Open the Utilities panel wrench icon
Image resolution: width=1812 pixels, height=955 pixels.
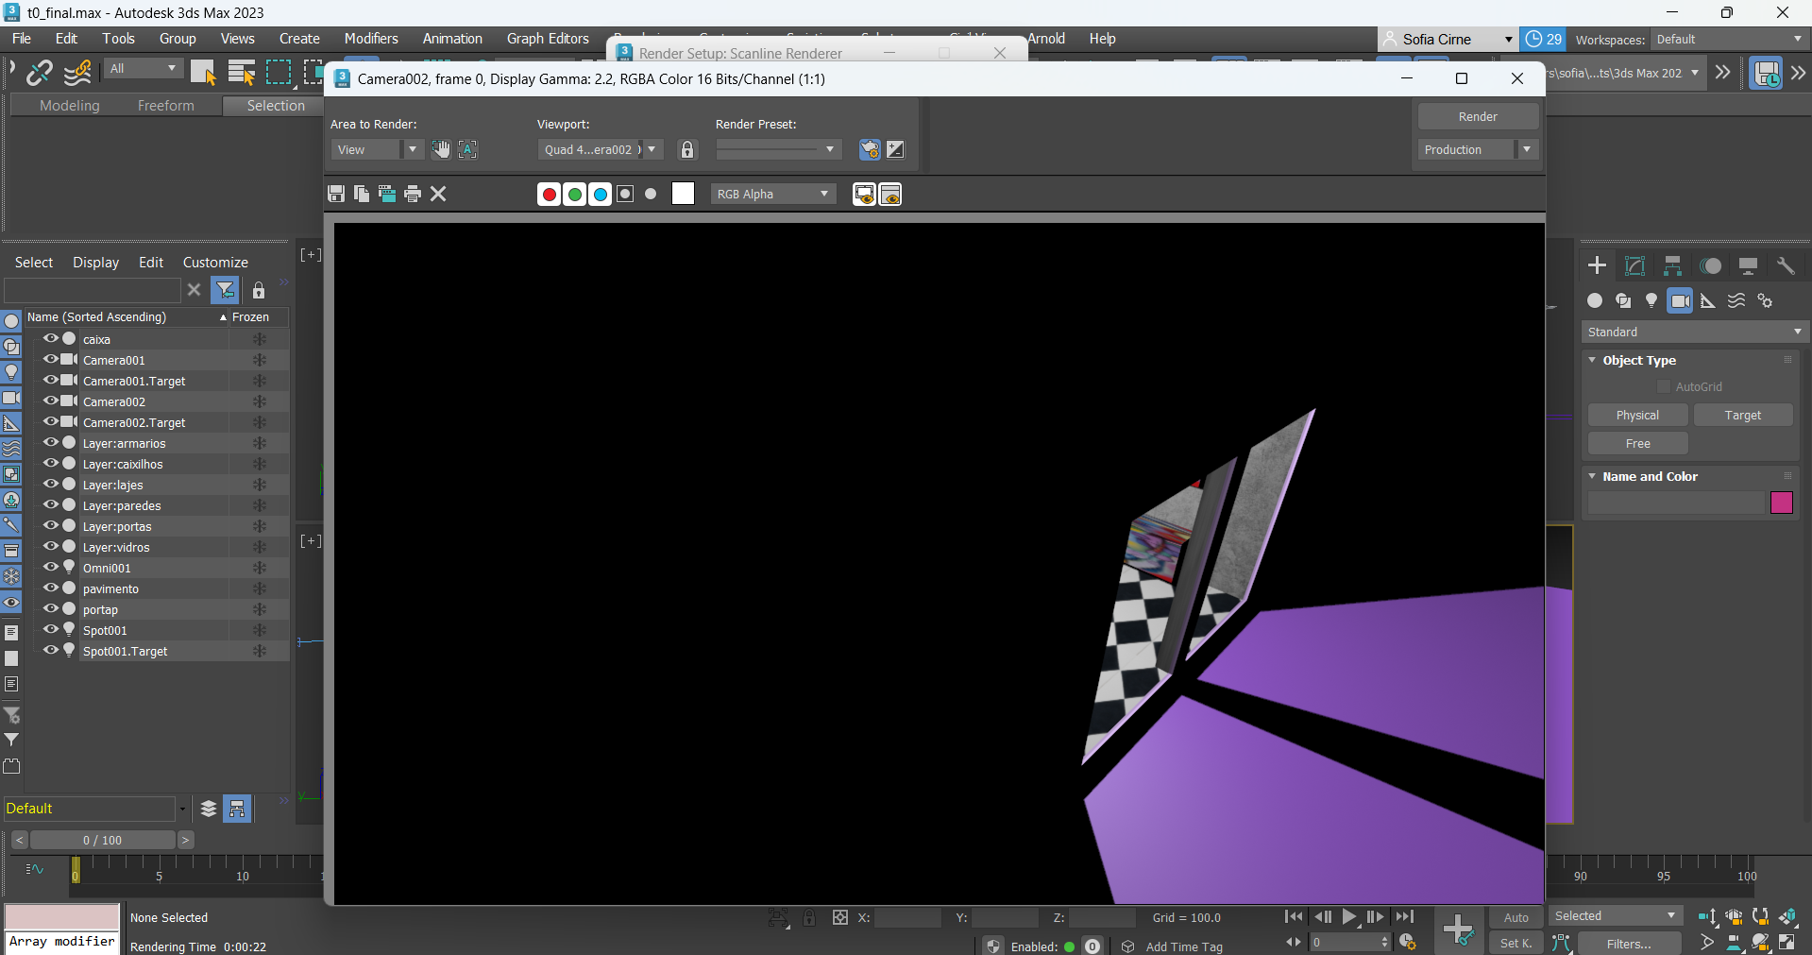click(x=1786, y=266)
